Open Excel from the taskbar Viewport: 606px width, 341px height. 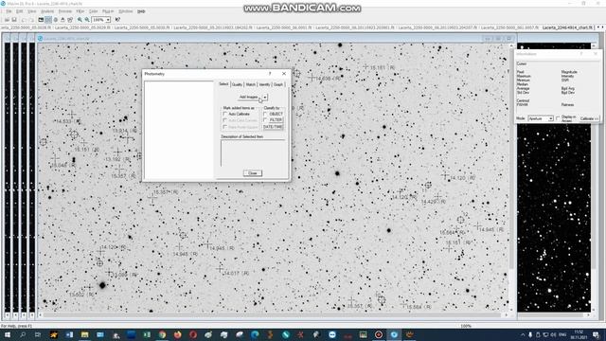click(x=147, y=334)
